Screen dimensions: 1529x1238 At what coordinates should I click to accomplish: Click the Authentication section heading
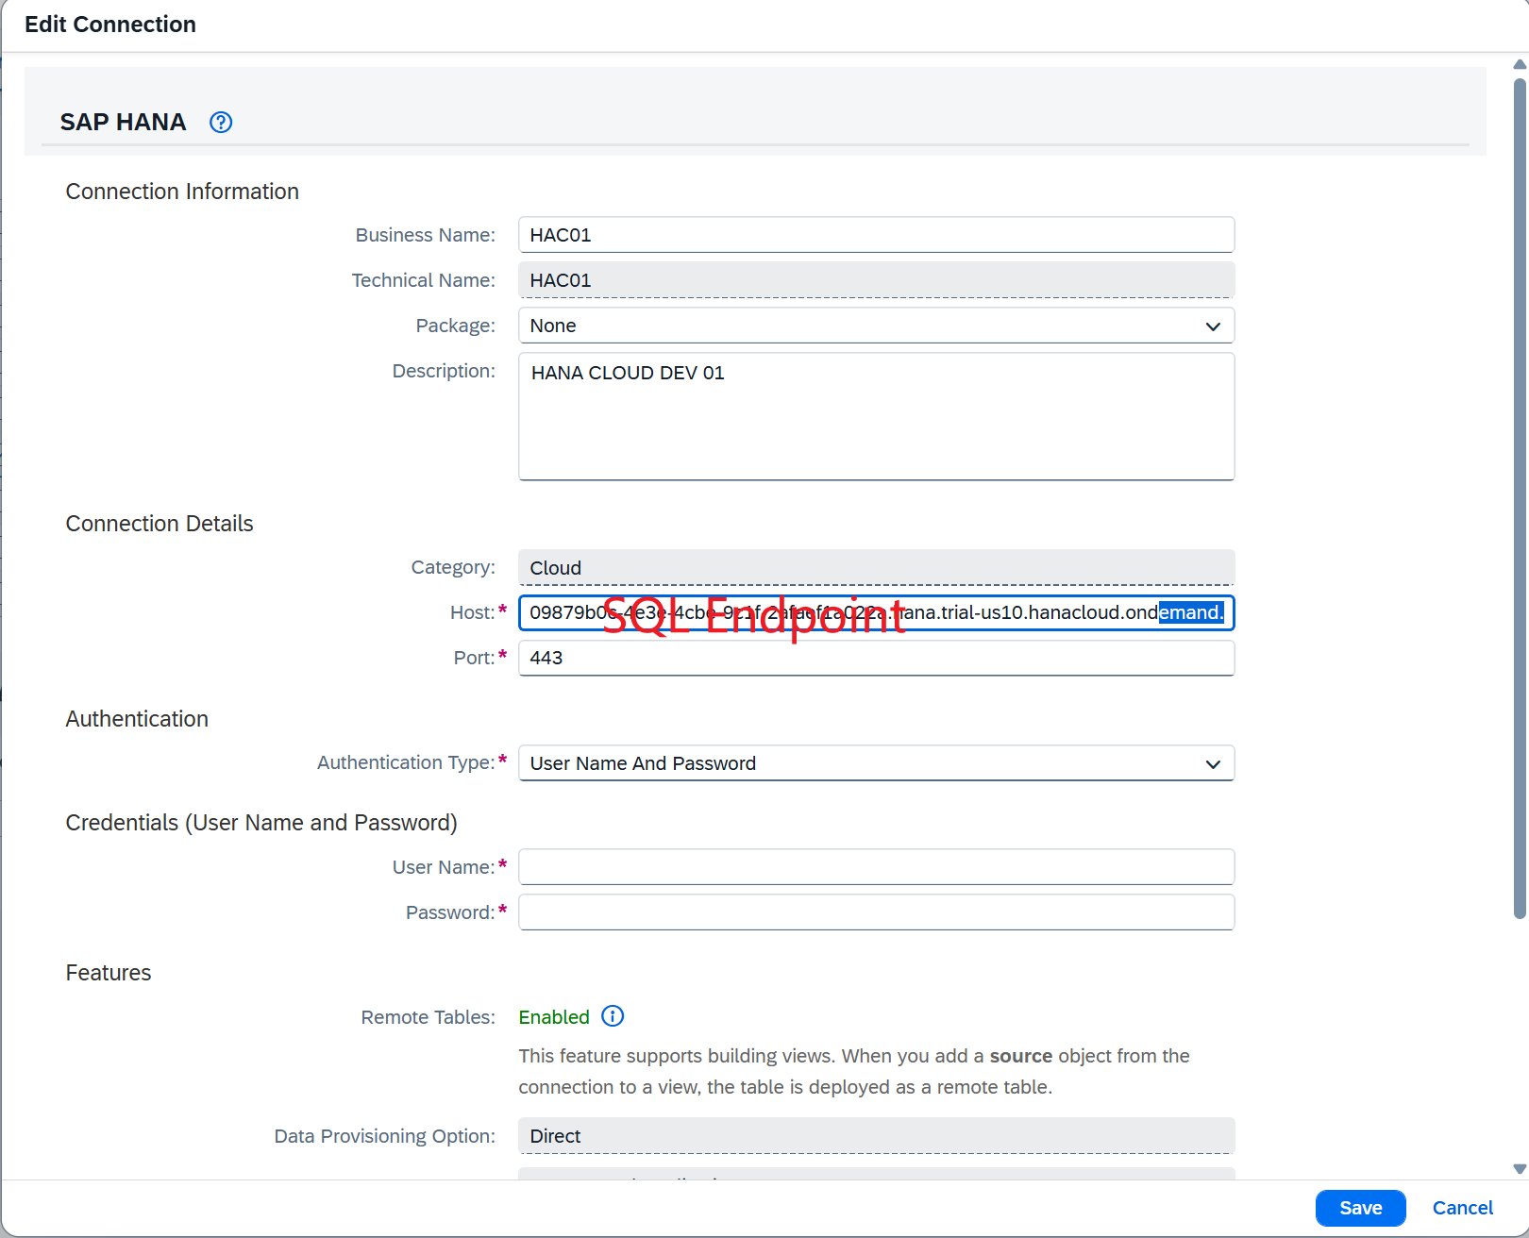point(137,719)
